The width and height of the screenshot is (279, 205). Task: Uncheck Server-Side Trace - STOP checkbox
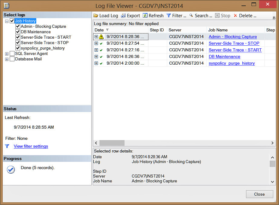coord(18,43)
